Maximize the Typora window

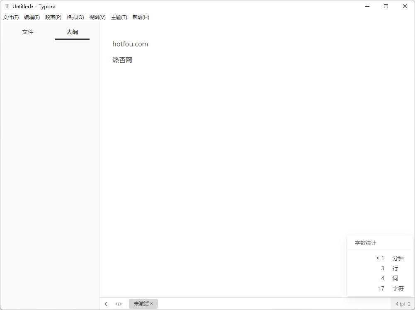point(386,6)
